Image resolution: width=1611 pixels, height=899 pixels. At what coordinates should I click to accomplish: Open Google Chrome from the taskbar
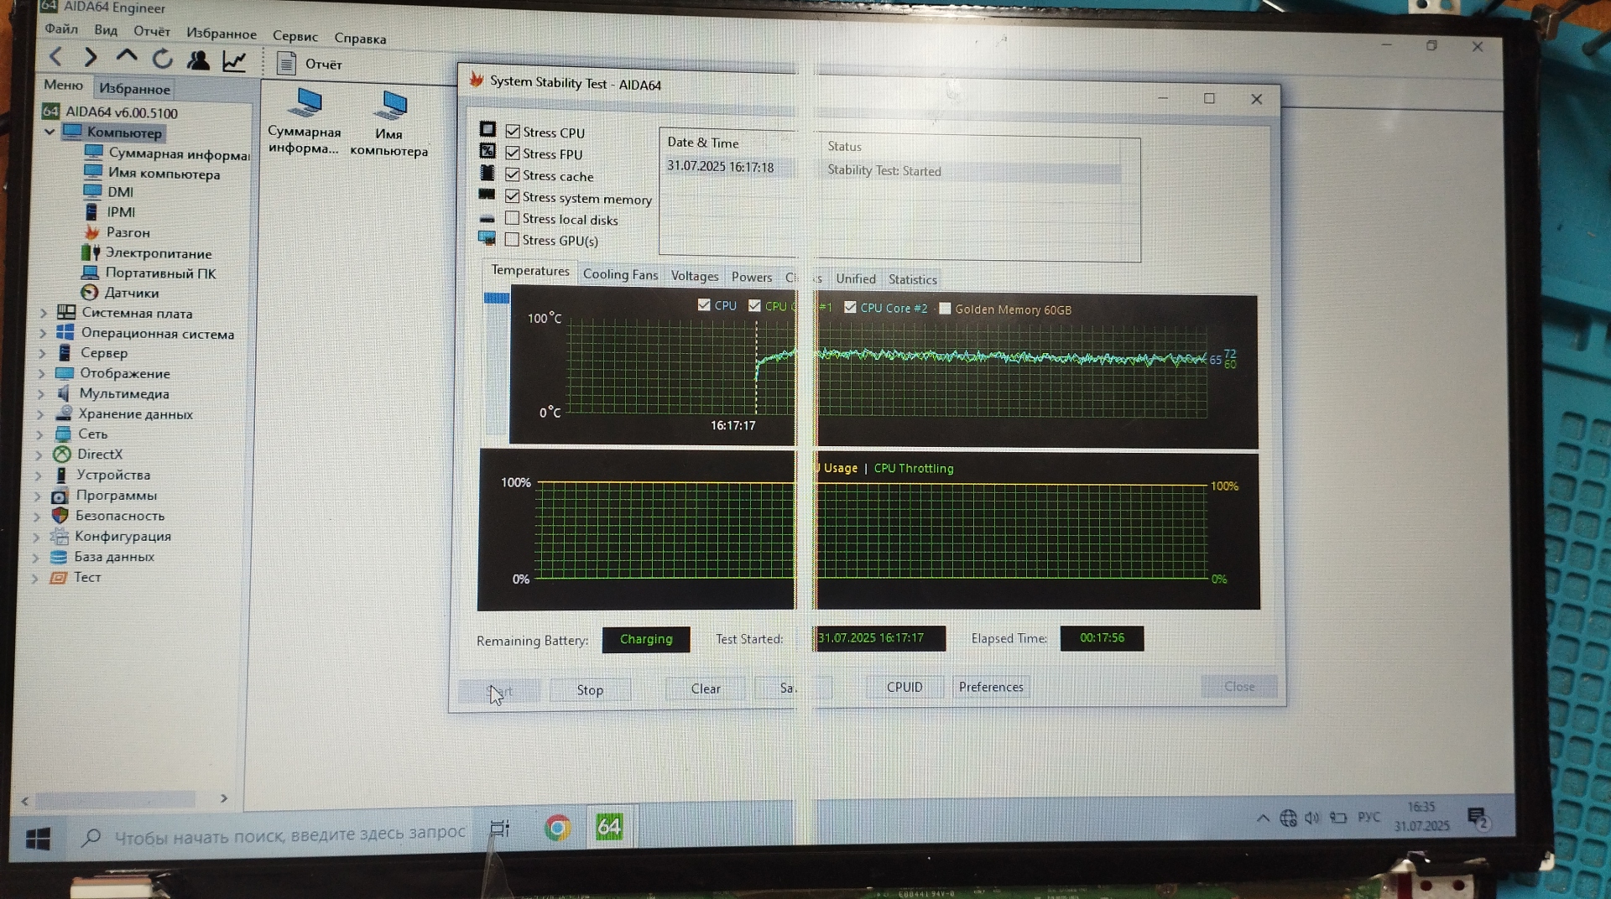tap(557, 828)
